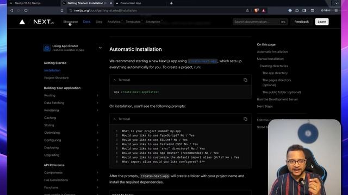348x195 pixels.
Task: Open the Brave wallet icon in toolbar
Action: click(313, 10)
